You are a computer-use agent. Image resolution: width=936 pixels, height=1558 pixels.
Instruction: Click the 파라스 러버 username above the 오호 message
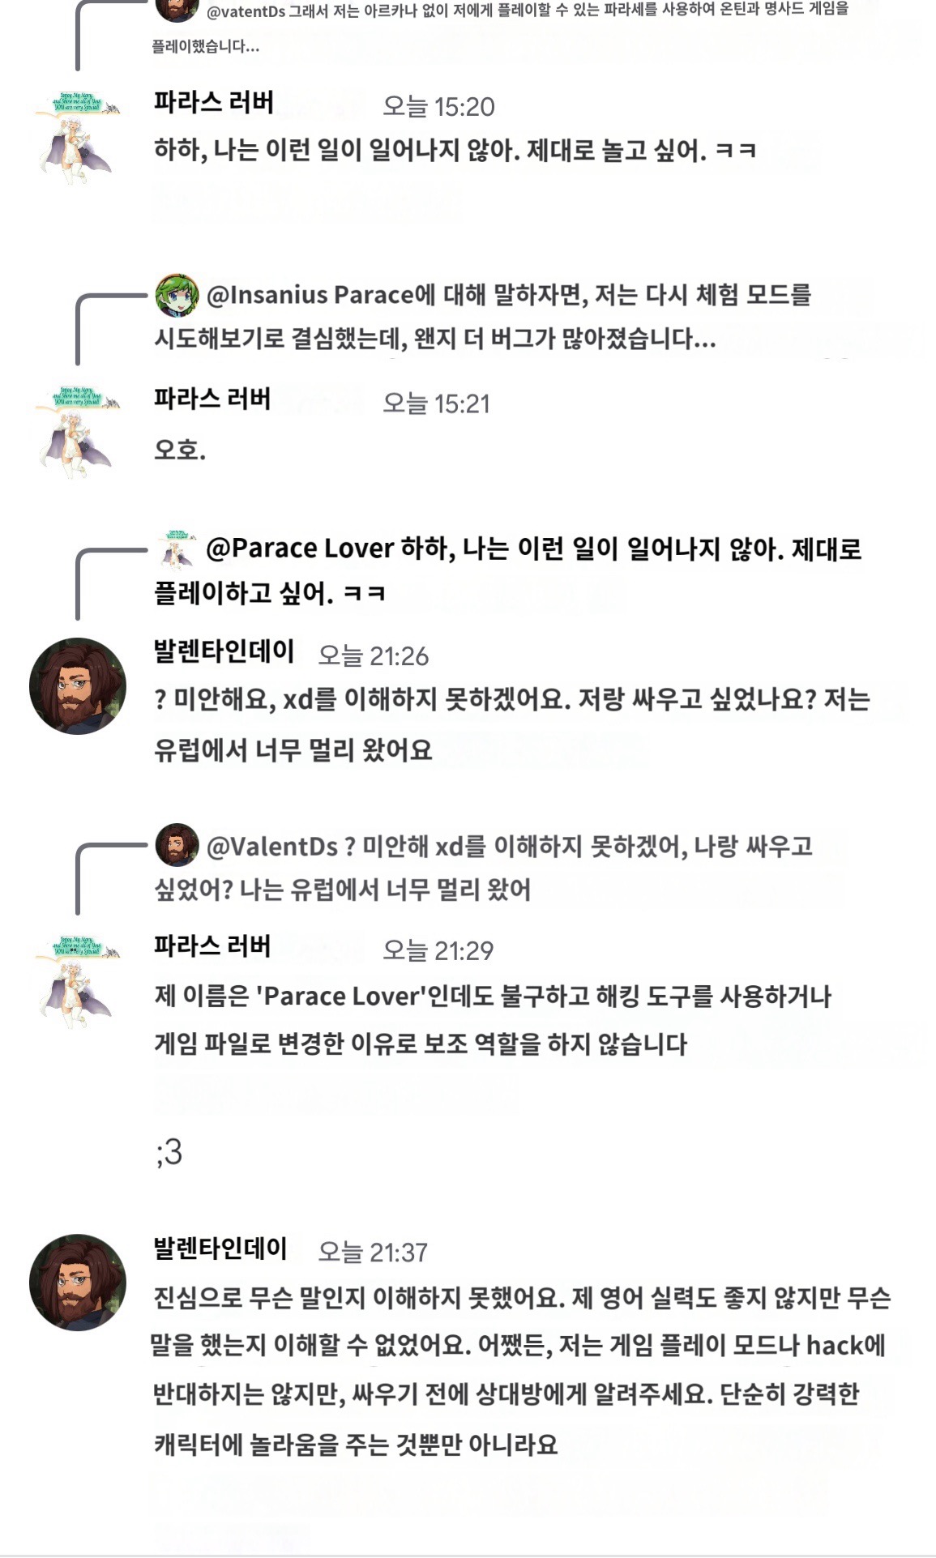click(212, 399)
